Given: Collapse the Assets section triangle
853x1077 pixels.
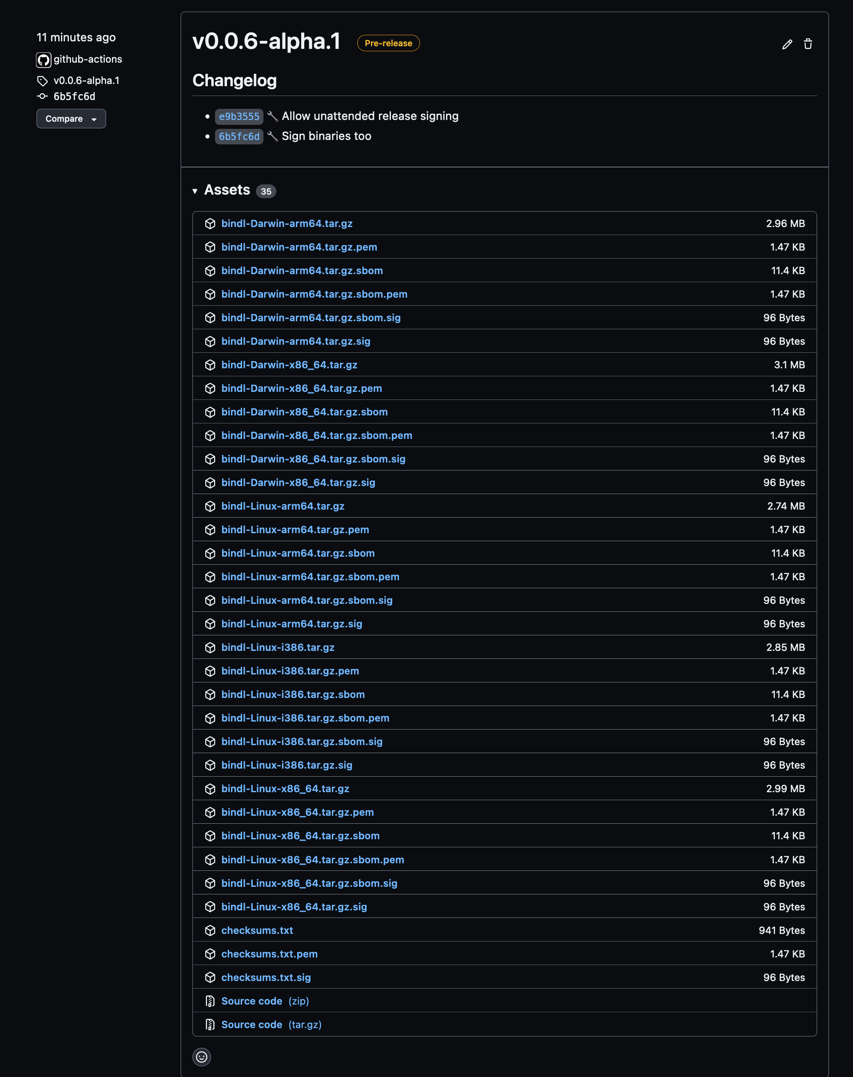Looking at the screenshot, I should tap(195, 191).
